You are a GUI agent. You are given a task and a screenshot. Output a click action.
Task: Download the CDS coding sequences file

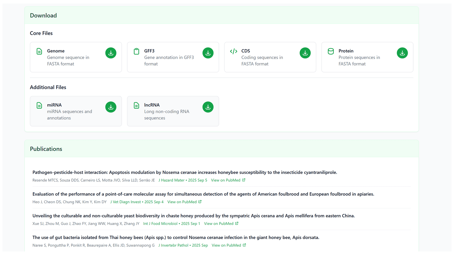point(305,53)
